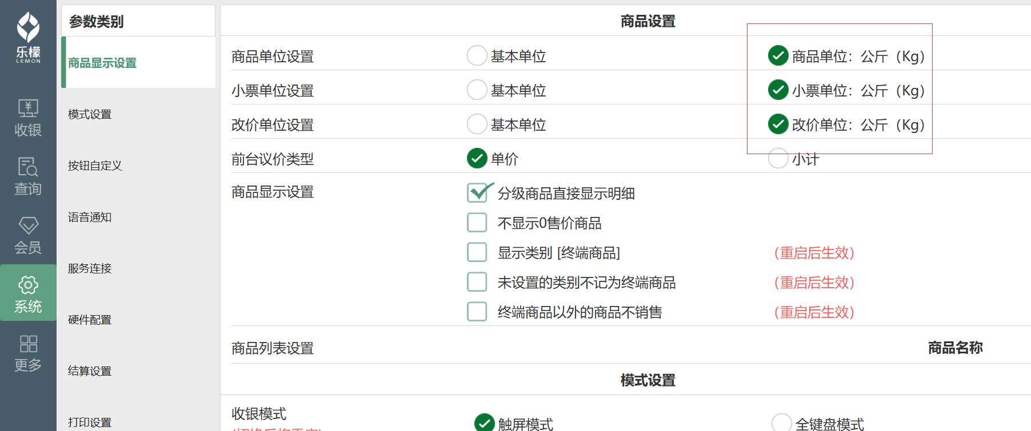1031x431 pixels.
Task: Check 终端商品以外的商品不销售
Action: click(477, 312)
